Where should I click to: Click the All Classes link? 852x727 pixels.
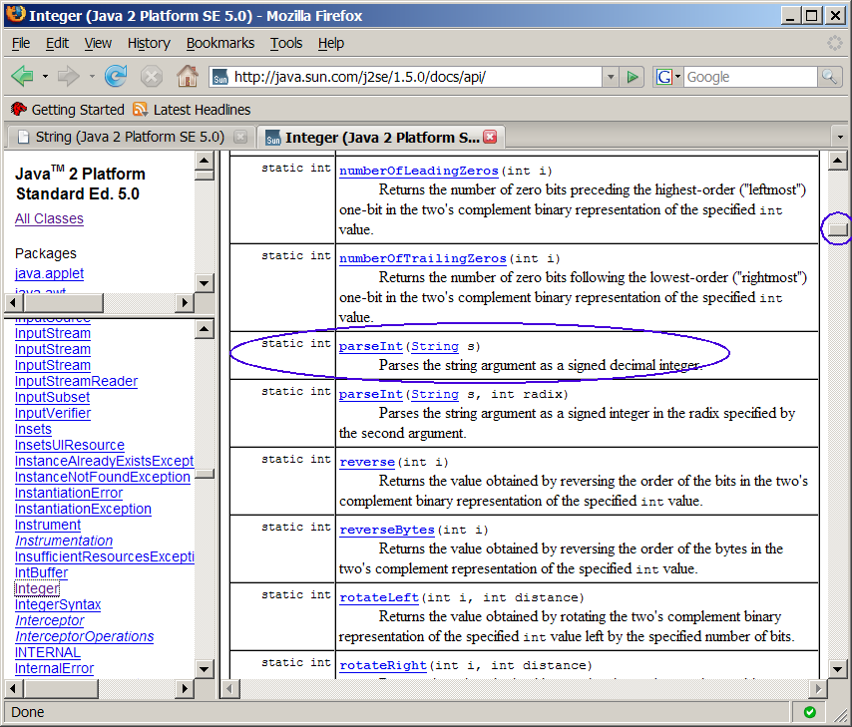click(50, 219)
